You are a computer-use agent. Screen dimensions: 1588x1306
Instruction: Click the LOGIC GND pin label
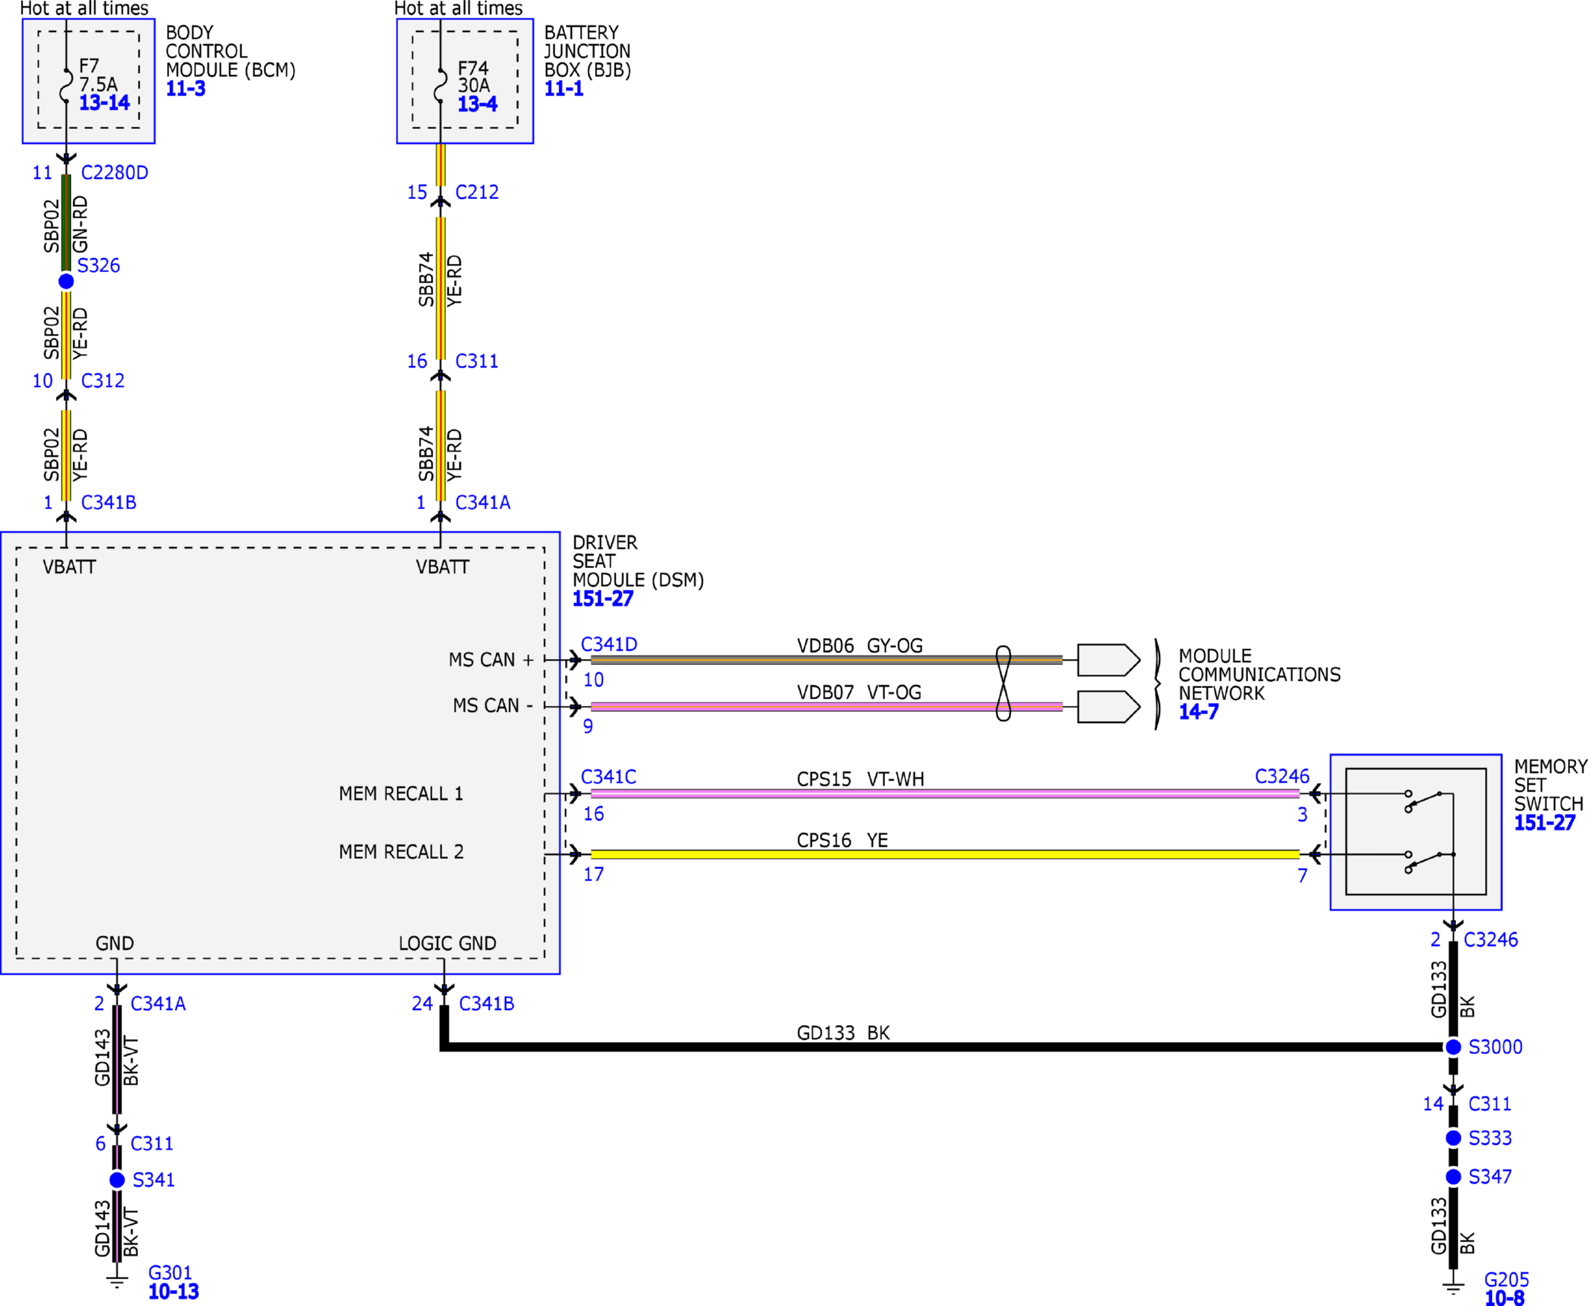coord(447,944)
